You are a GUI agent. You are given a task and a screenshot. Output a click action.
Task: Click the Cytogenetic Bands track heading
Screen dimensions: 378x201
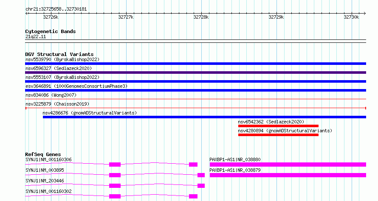point(51,31)
